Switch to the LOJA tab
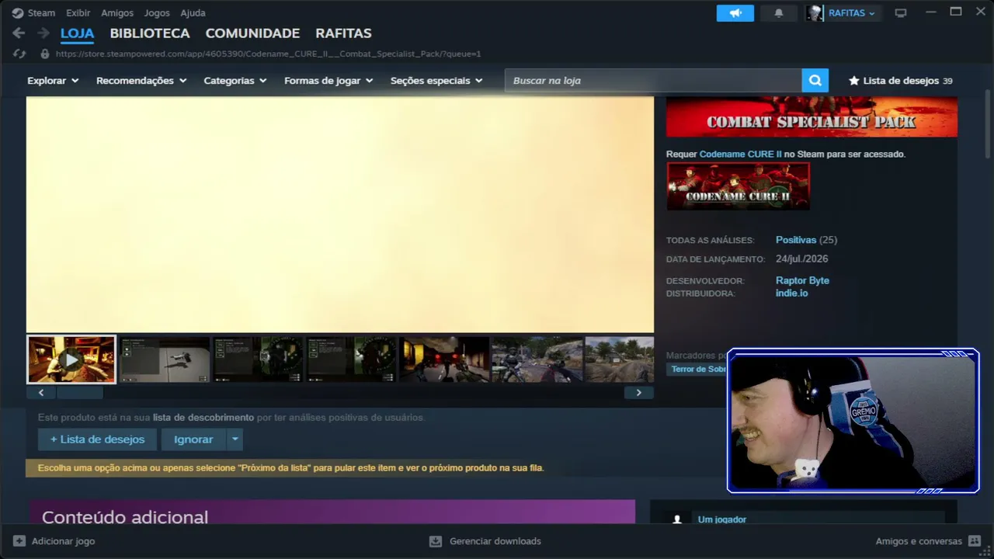The height and width of the screenshot is (559, 994). tap(77, 33)
